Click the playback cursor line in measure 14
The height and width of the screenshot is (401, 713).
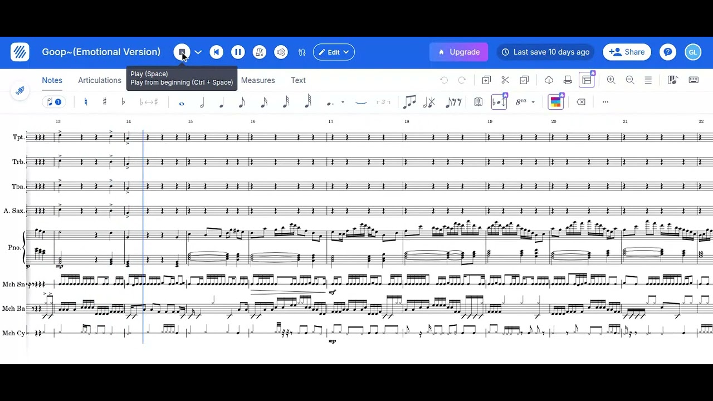[143, 237]
